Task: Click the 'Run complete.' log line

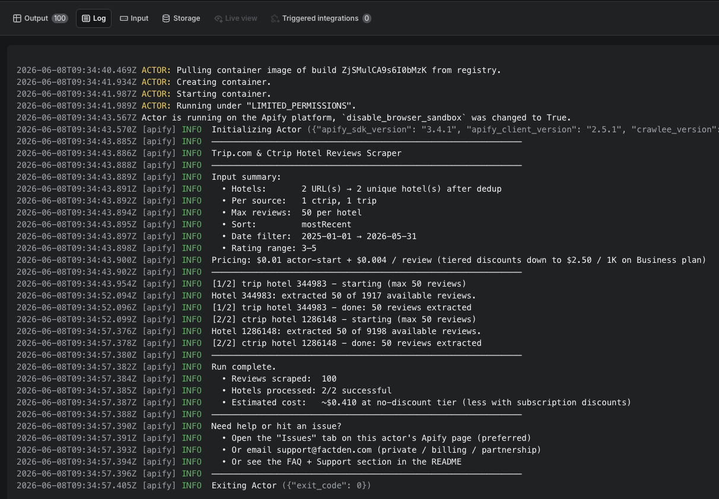Action: (x=147, y=367)
